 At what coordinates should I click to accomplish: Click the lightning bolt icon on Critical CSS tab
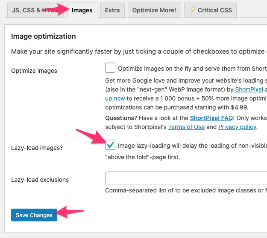point(193,10)
